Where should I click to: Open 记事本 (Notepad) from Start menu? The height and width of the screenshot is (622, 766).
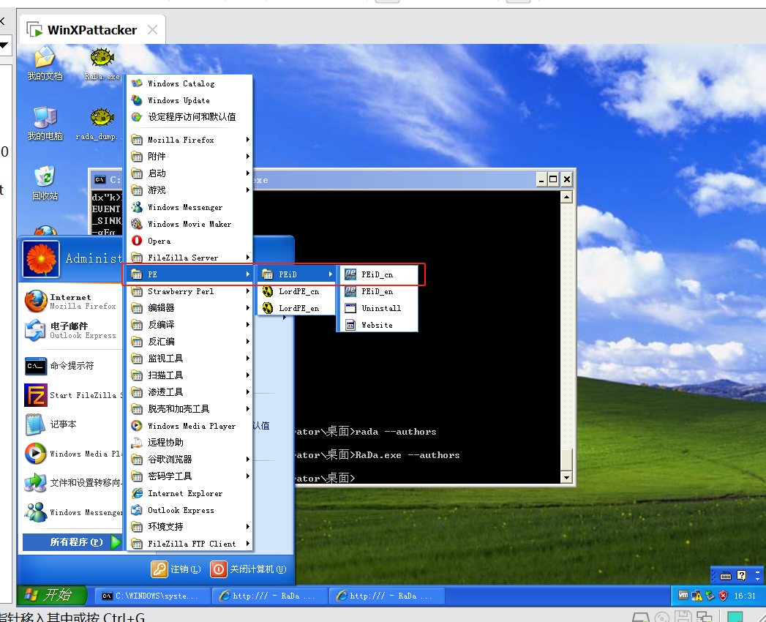[72, 424]
